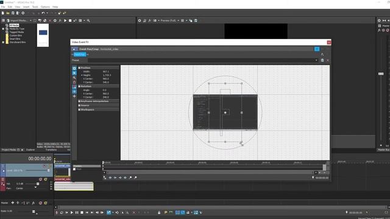Viewport: 390px width, 219px height.
Task: Toggle Lock Aspect Ratio icon in Pan/Crop
Action: pyautogui.click(x=74, y=87)
